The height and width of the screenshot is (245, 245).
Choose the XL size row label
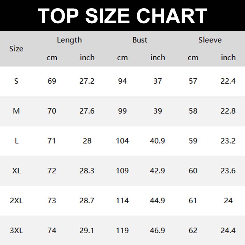(16, 171)
